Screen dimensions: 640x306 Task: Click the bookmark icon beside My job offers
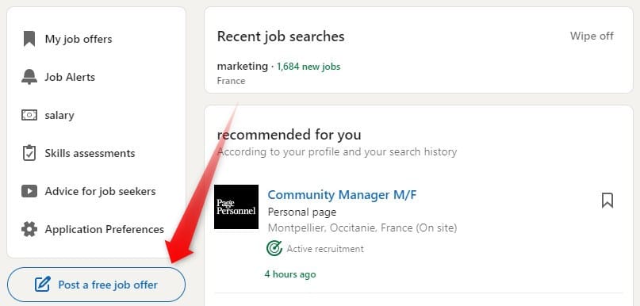click(29, 39)
